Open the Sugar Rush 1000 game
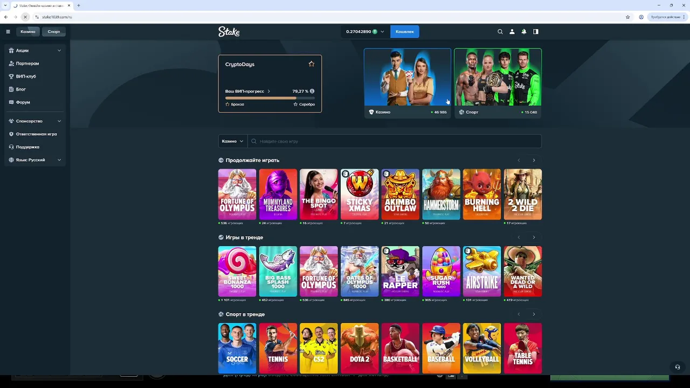 (x=441, y=272)
